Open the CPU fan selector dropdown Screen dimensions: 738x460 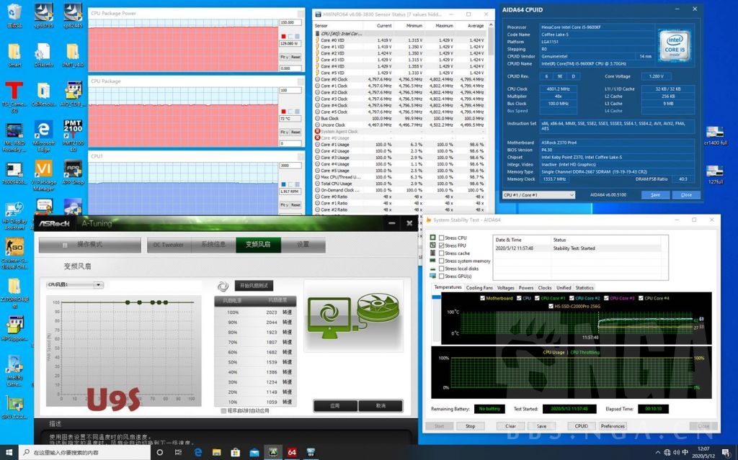click(x=75, y=284)
